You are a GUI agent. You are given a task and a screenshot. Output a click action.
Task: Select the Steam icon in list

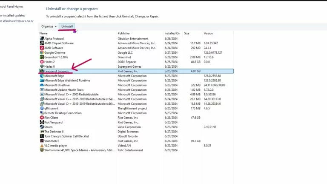tap(42, 127)
